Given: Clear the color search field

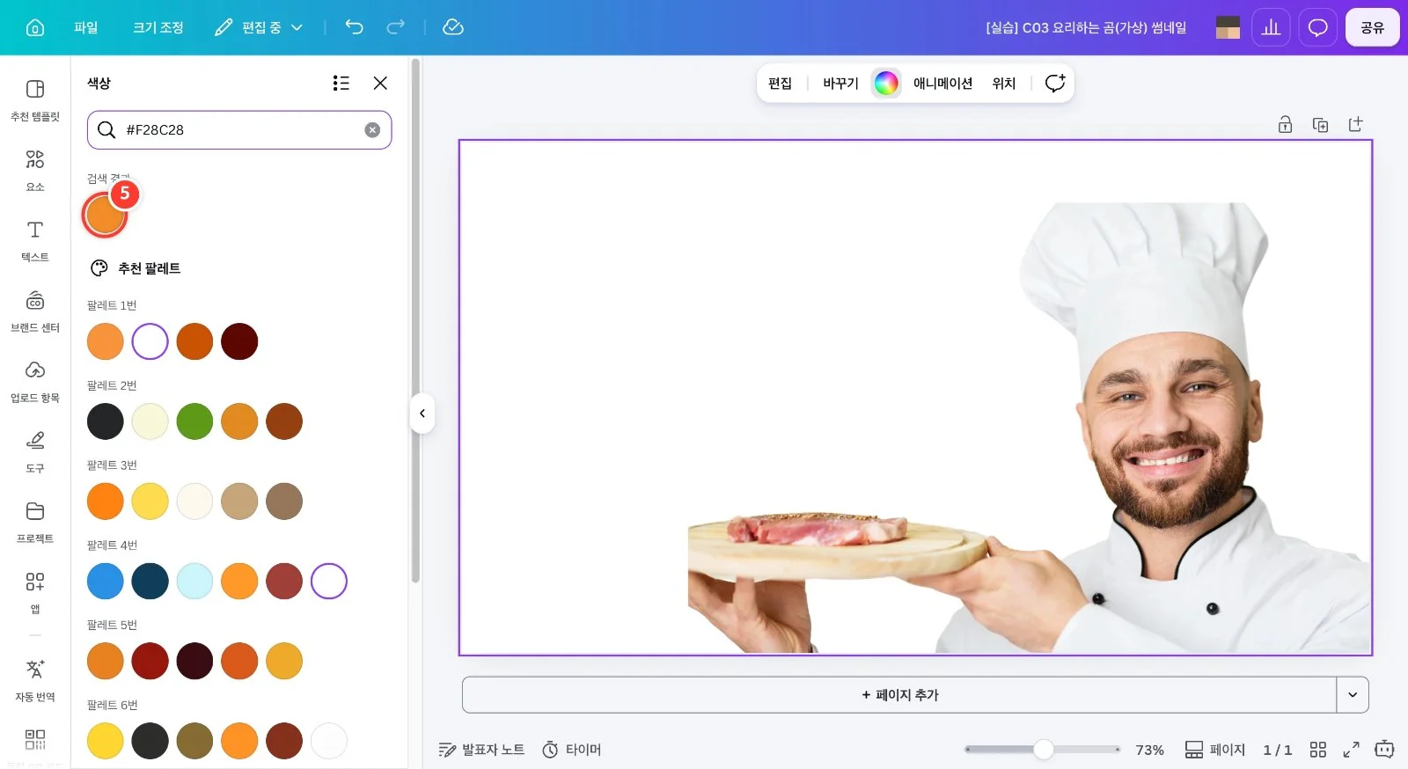Looking at the screenshot, I should pyautogui.click(x=373, y=130).
